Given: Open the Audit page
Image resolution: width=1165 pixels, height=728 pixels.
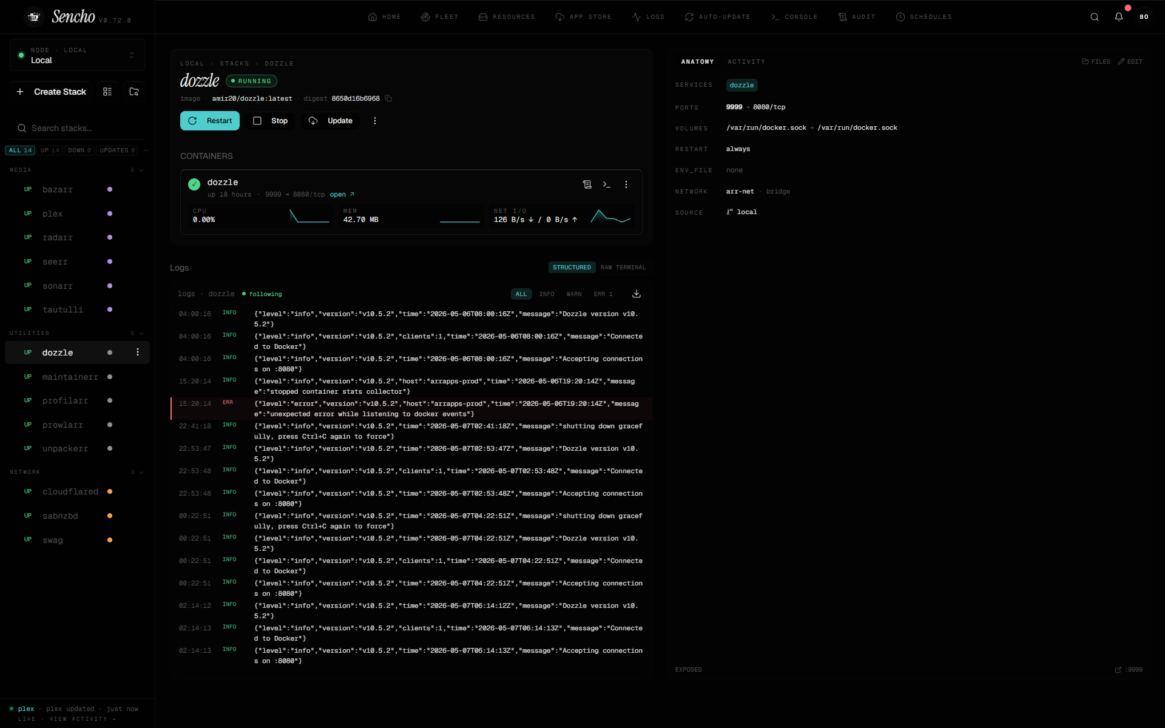Looking at the screenshot, I should point(857,17).
